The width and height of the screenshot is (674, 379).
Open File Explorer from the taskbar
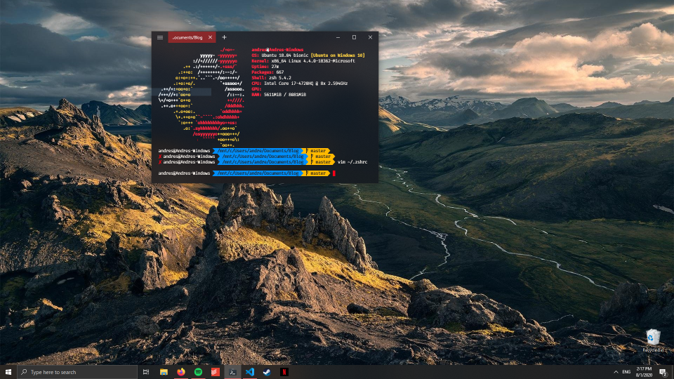point(164,372)
